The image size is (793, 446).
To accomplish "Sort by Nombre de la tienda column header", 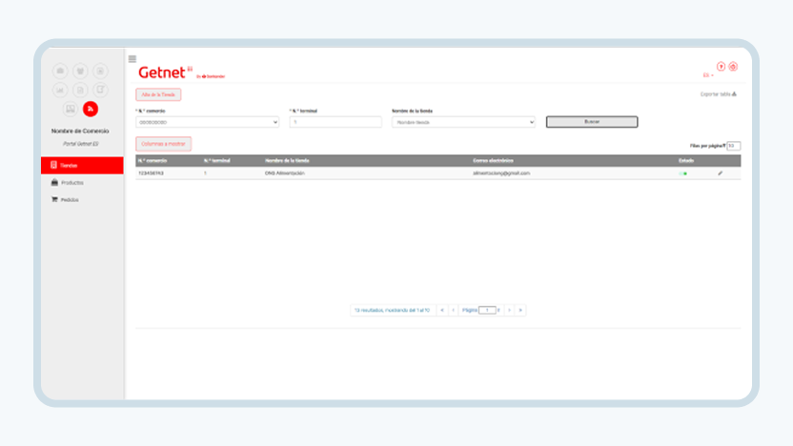I will tap(287, 161).
